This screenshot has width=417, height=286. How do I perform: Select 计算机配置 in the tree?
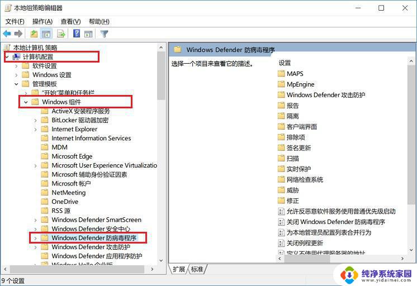(x=38, y=57)
